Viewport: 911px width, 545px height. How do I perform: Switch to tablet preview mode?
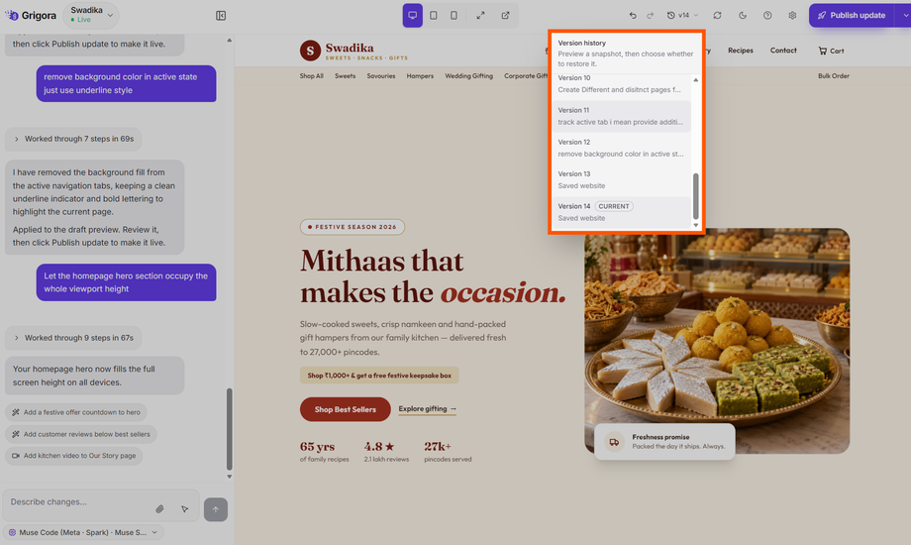(x=434, y=16)
